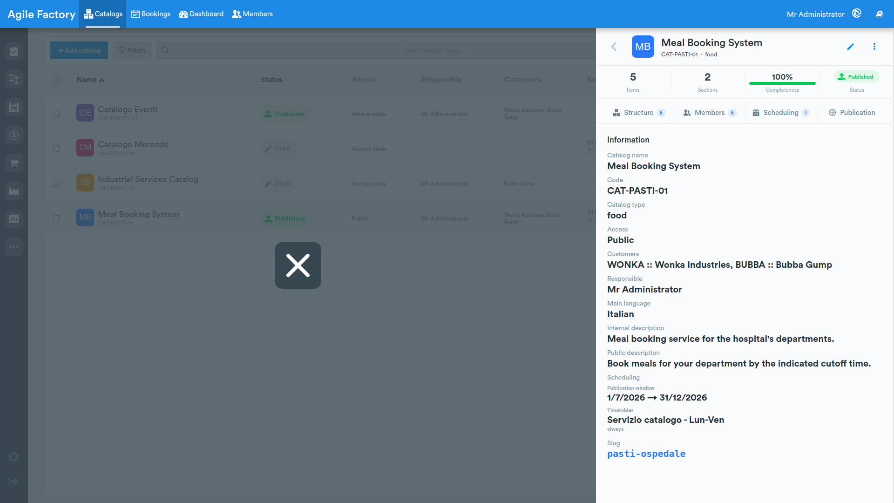The height and width of the screenshot is (503, 894).
Task: Open the Filters dropdown button
Action: point(133,50)
